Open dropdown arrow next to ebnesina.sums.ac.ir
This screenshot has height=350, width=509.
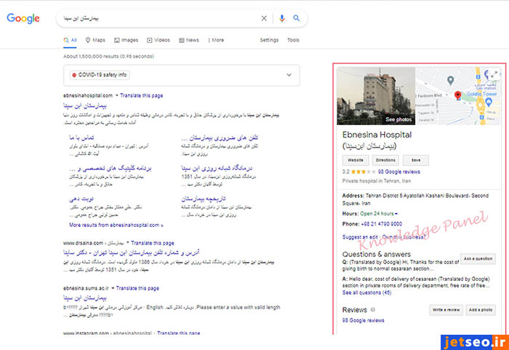113,288
